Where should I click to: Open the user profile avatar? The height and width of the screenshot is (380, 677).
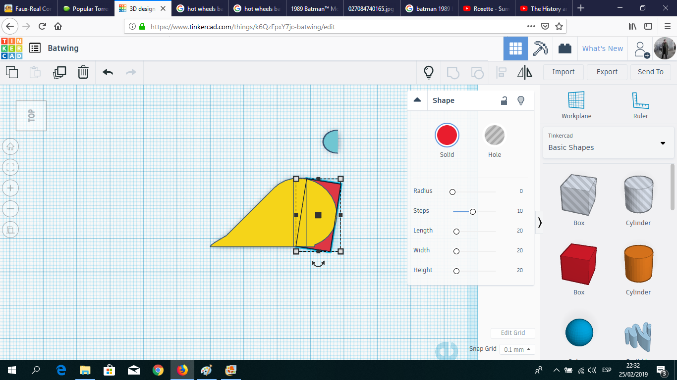pyautogui.click(x=664, y=48)
